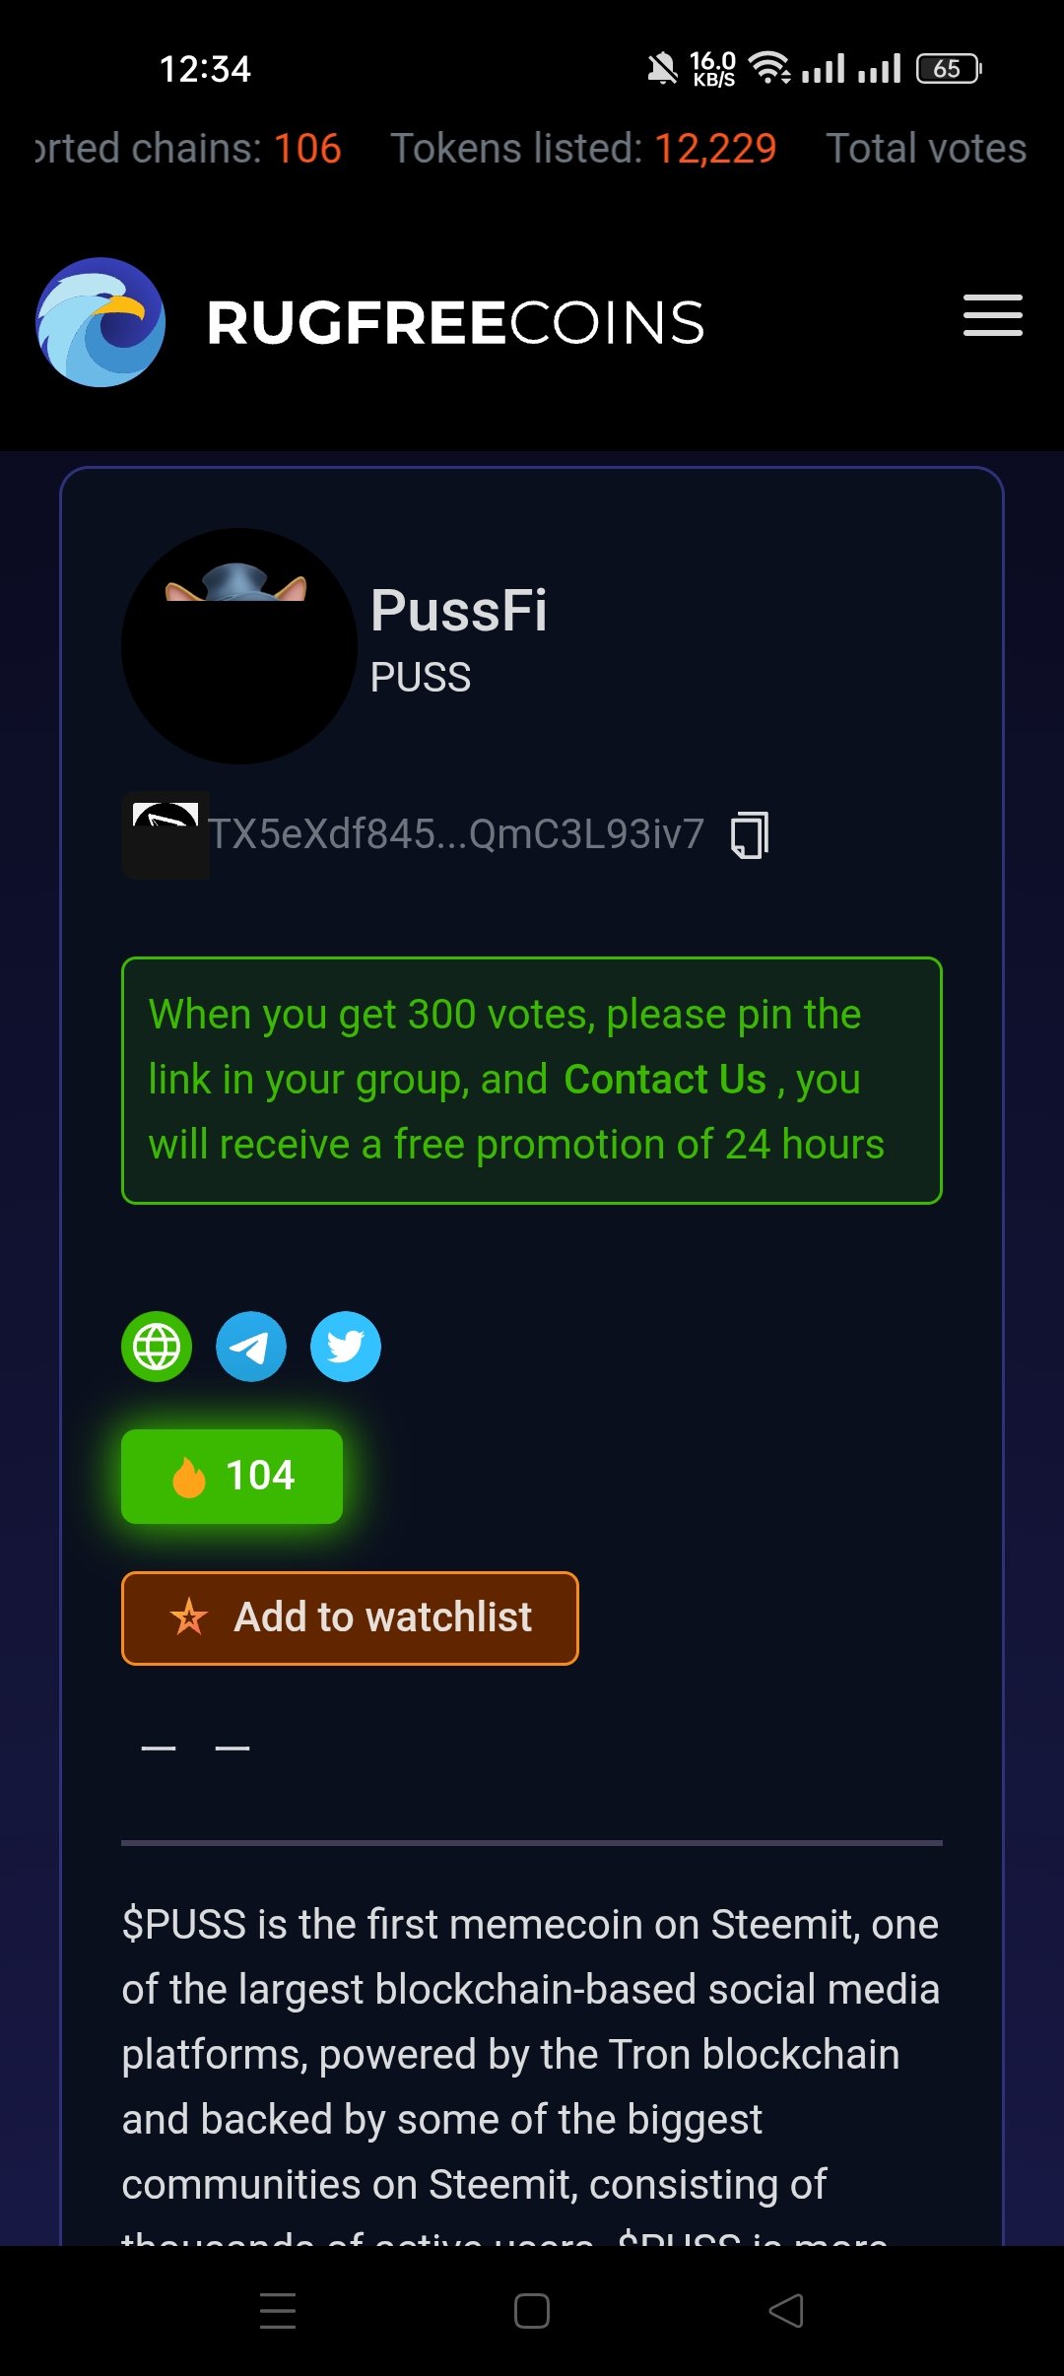Tap the Tokens listed 12,229 ticker stat

[583, 149]
